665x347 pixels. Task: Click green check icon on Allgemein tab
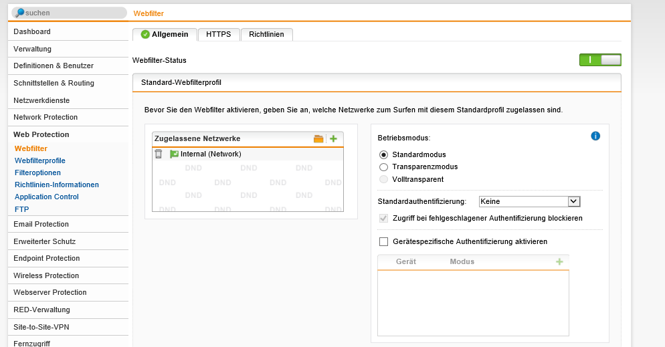click(145, 34)
